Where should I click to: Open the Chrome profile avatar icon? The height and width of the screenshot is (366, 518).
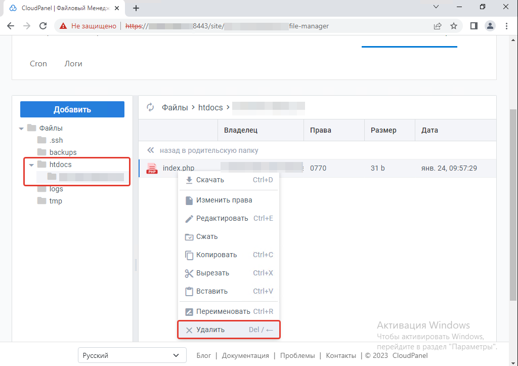(x=490, y=26)
